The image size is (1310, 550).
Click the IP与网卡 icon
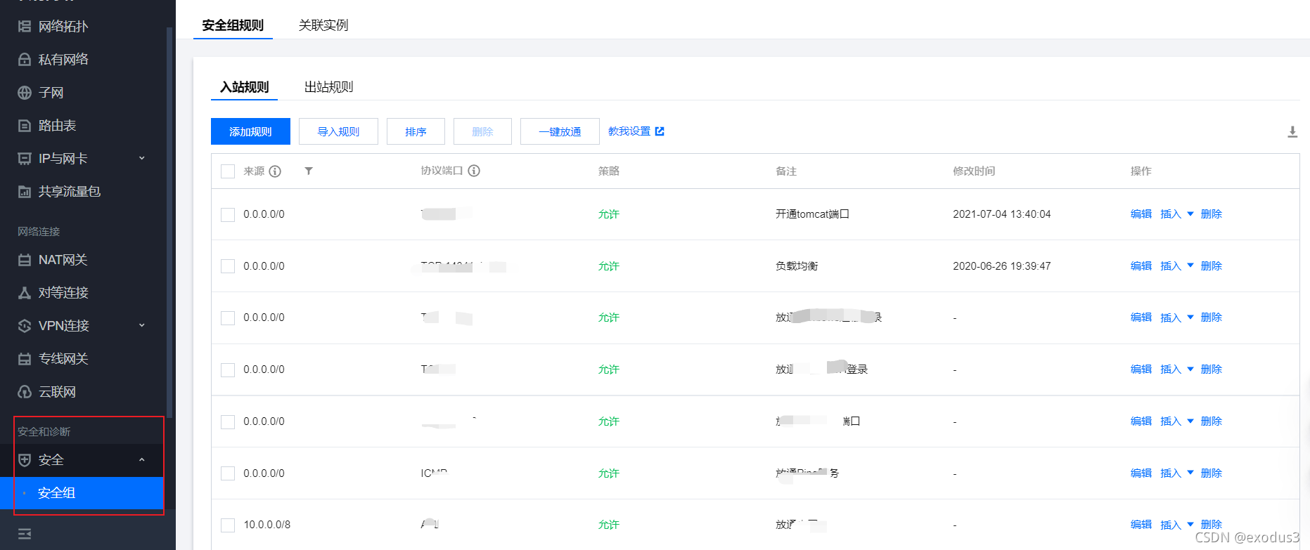[x=25, y=159]
